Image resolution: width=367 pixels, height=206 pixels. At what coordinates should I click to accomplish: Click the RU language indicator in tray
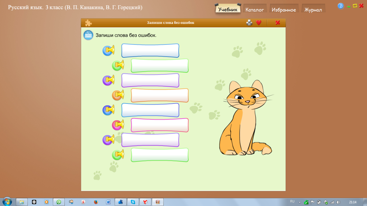tap(292, 202)
